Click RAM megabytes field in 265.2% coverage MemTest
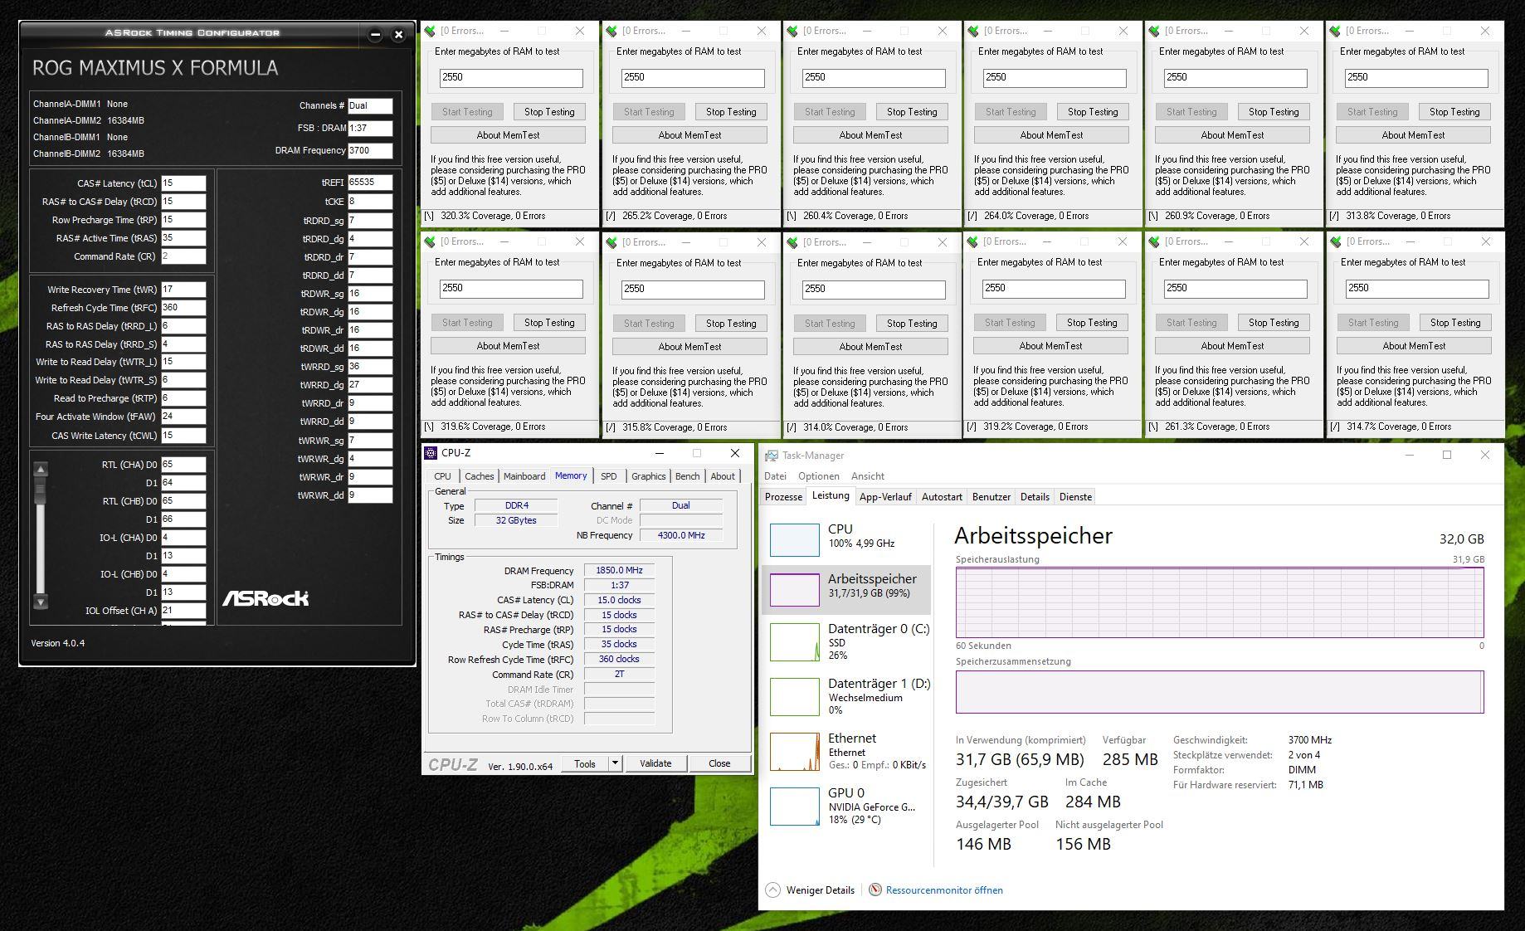 pos(693,78)
